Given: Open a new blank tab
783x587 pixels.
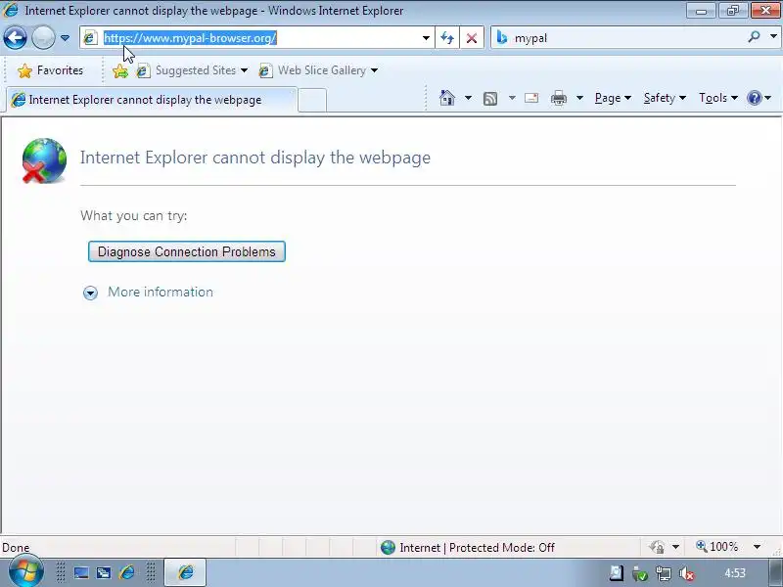Looking at the screenshot, I should click(x=312, y=101).
